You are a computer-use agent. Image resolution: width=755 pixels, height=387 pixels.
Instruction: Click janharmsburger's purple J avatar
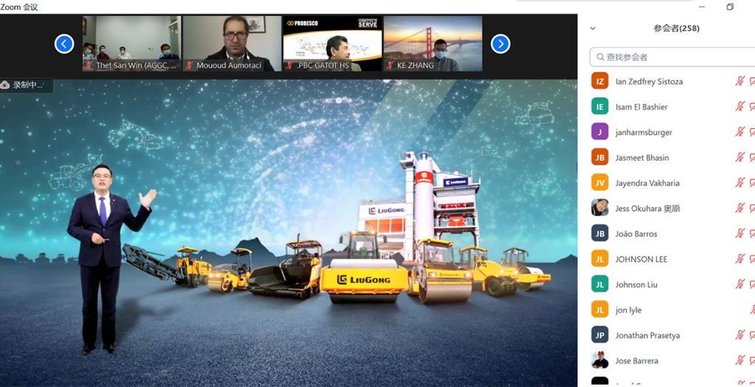(599, 132)
